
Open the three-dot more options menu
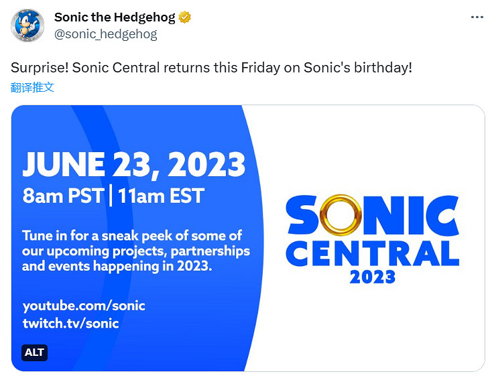(477, 18)
